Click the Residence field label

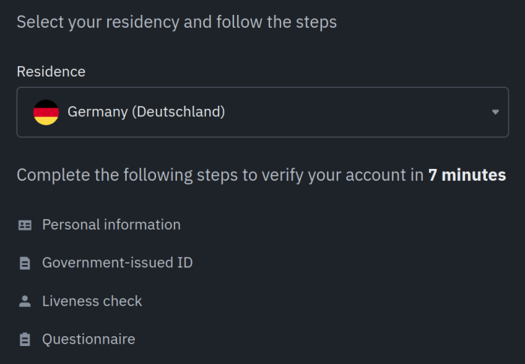(x=51, y=72)
